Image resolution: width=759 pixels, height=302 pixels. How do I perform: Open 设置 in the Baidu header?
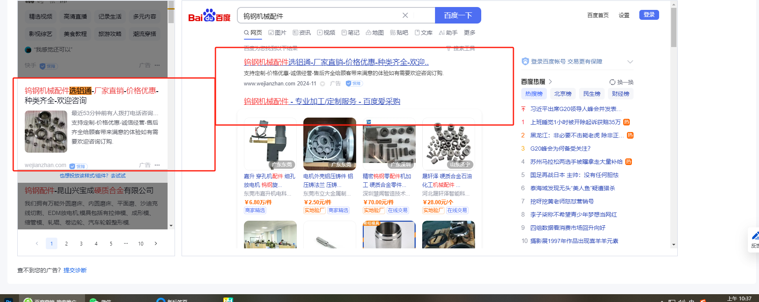[624, 15]
